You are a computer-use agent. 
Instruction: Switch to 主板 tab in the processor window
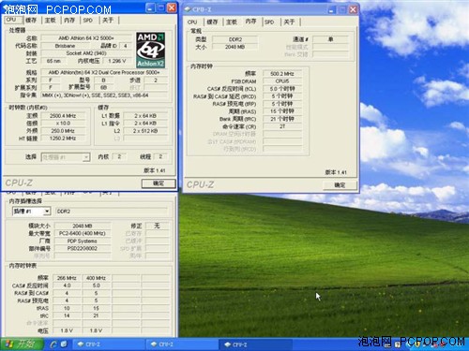50,20
